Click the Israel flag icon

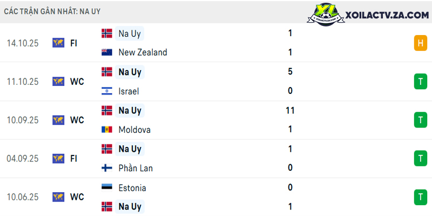point(107,91)
